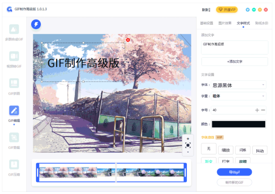Screen dimensions: 275x194
Task: Click the text input field with GIF制作高级版
Action: pos(235,47)
